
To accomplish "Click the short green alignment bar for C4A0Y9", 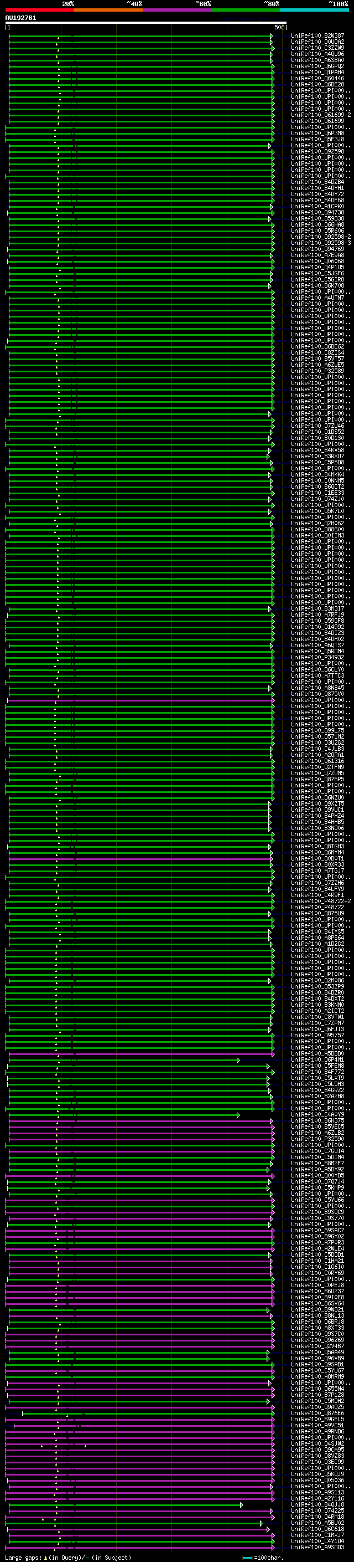I will tap(123, 1114).
